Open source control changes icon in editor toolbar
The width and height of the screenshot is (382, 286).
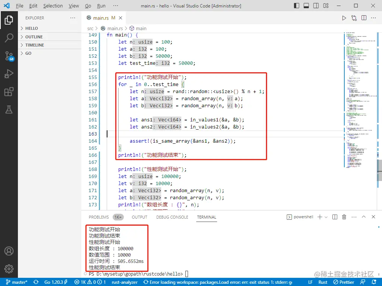pos(354,18)
